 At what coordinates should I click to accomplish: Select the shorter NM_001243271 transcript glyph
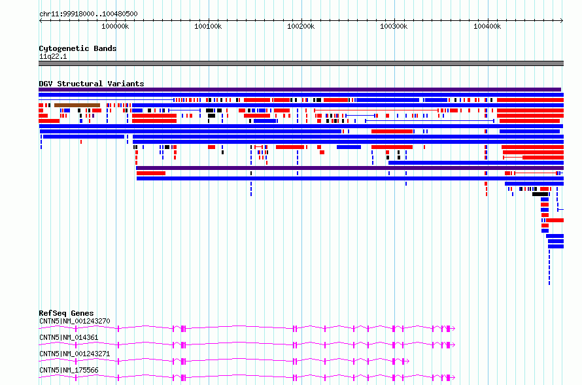click(224, 361)
